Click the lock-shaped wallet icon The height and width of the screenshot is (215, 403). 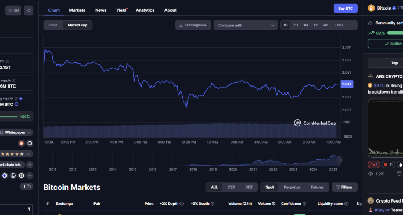[x=21, y=175]
